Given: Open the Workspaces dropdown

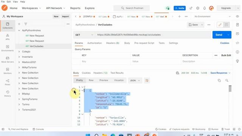Looking at the screenshot, I should [x=31, y=8].
